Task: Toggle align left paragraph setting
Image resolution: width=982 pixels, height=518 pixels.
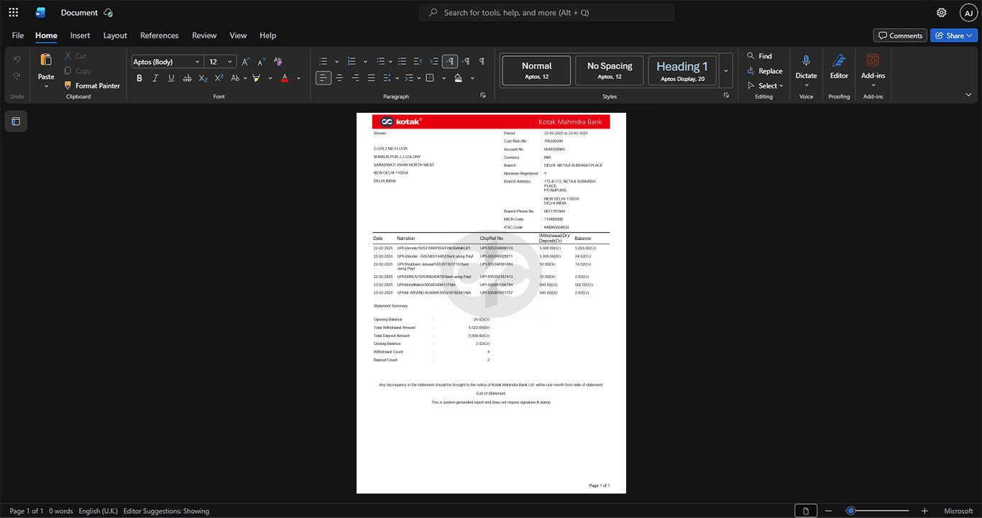Action: click(x=323, y=78)
